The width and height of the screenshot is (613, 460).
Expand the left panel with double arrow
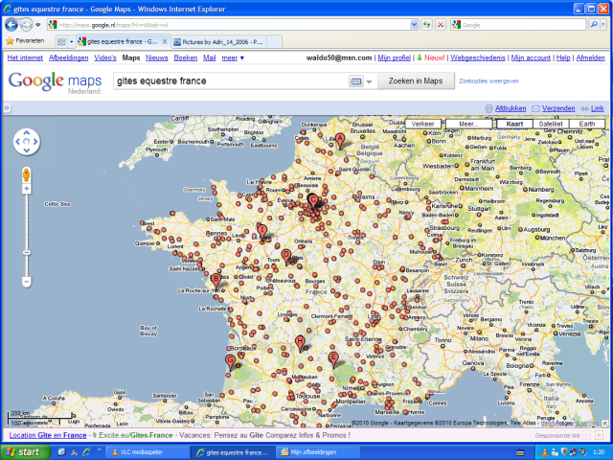(x=7, y=108)
